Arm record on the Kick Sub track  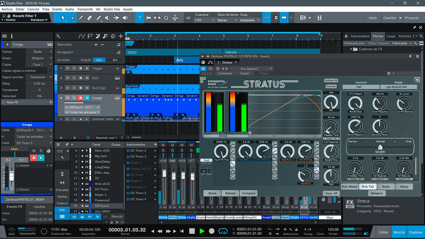[80, 88]
